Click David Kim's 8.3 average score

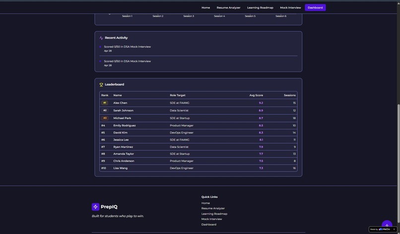pyautogui.click(x=261, y=133)
